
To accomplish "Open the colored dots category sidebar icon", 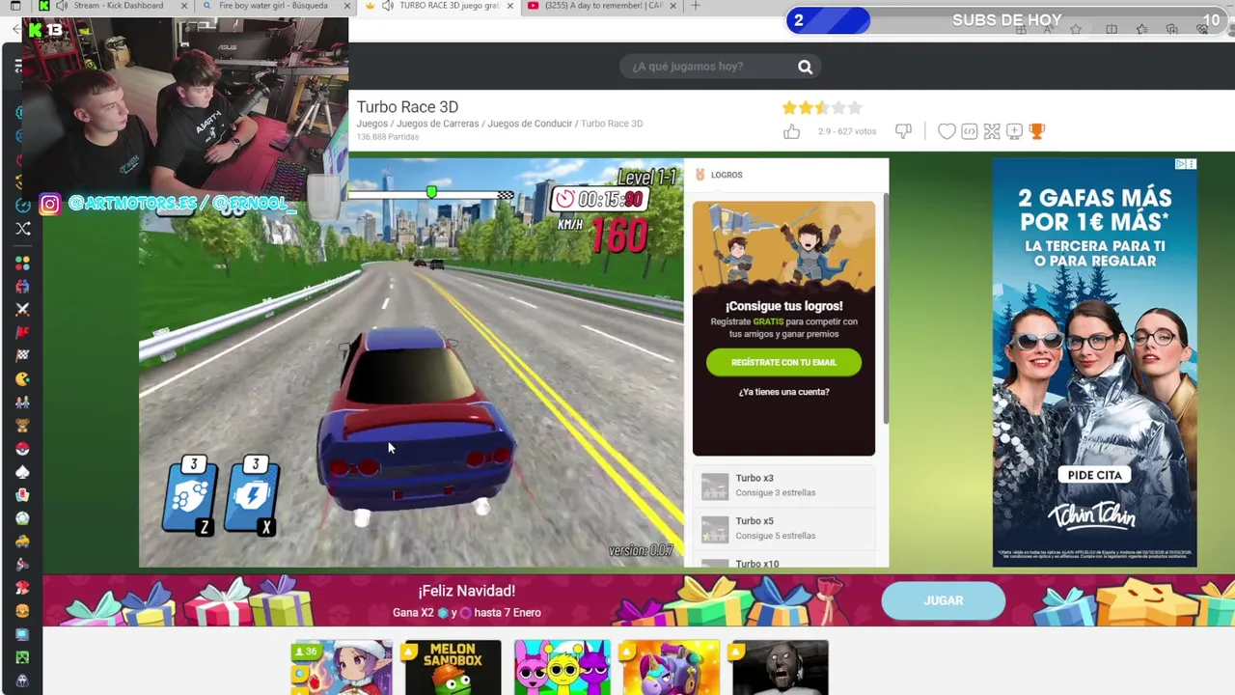I will (x=22, y=263).
